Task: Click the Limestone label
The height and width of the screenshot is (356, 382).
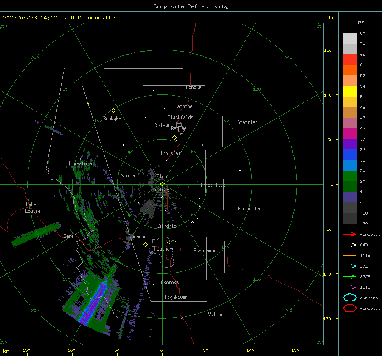Action: [80, 163]
